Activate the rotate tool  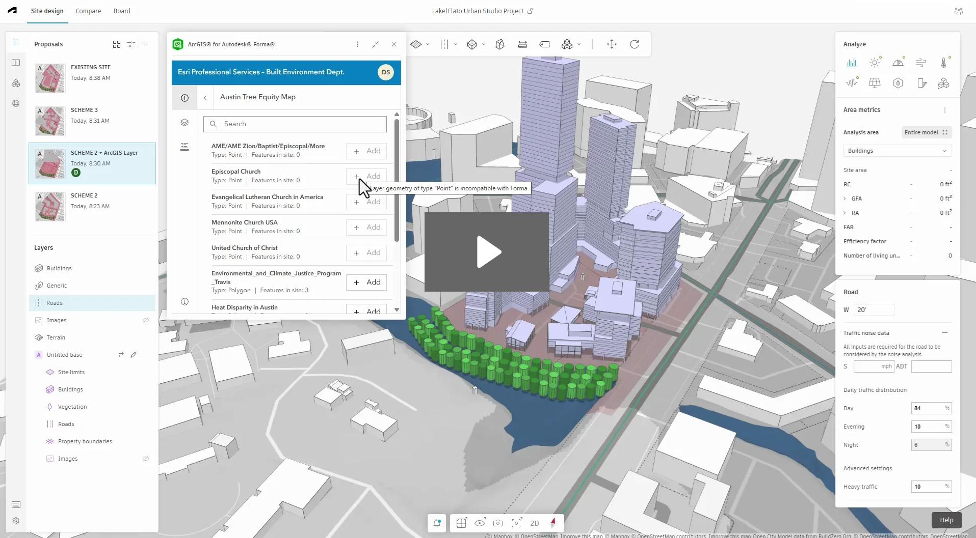click(635, 44)
